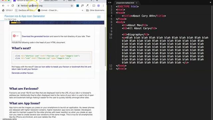This screenshot has width=213, height=120.
Task: Switch to the Favicon & App Icon tab
Action: (x=24, y=1)
